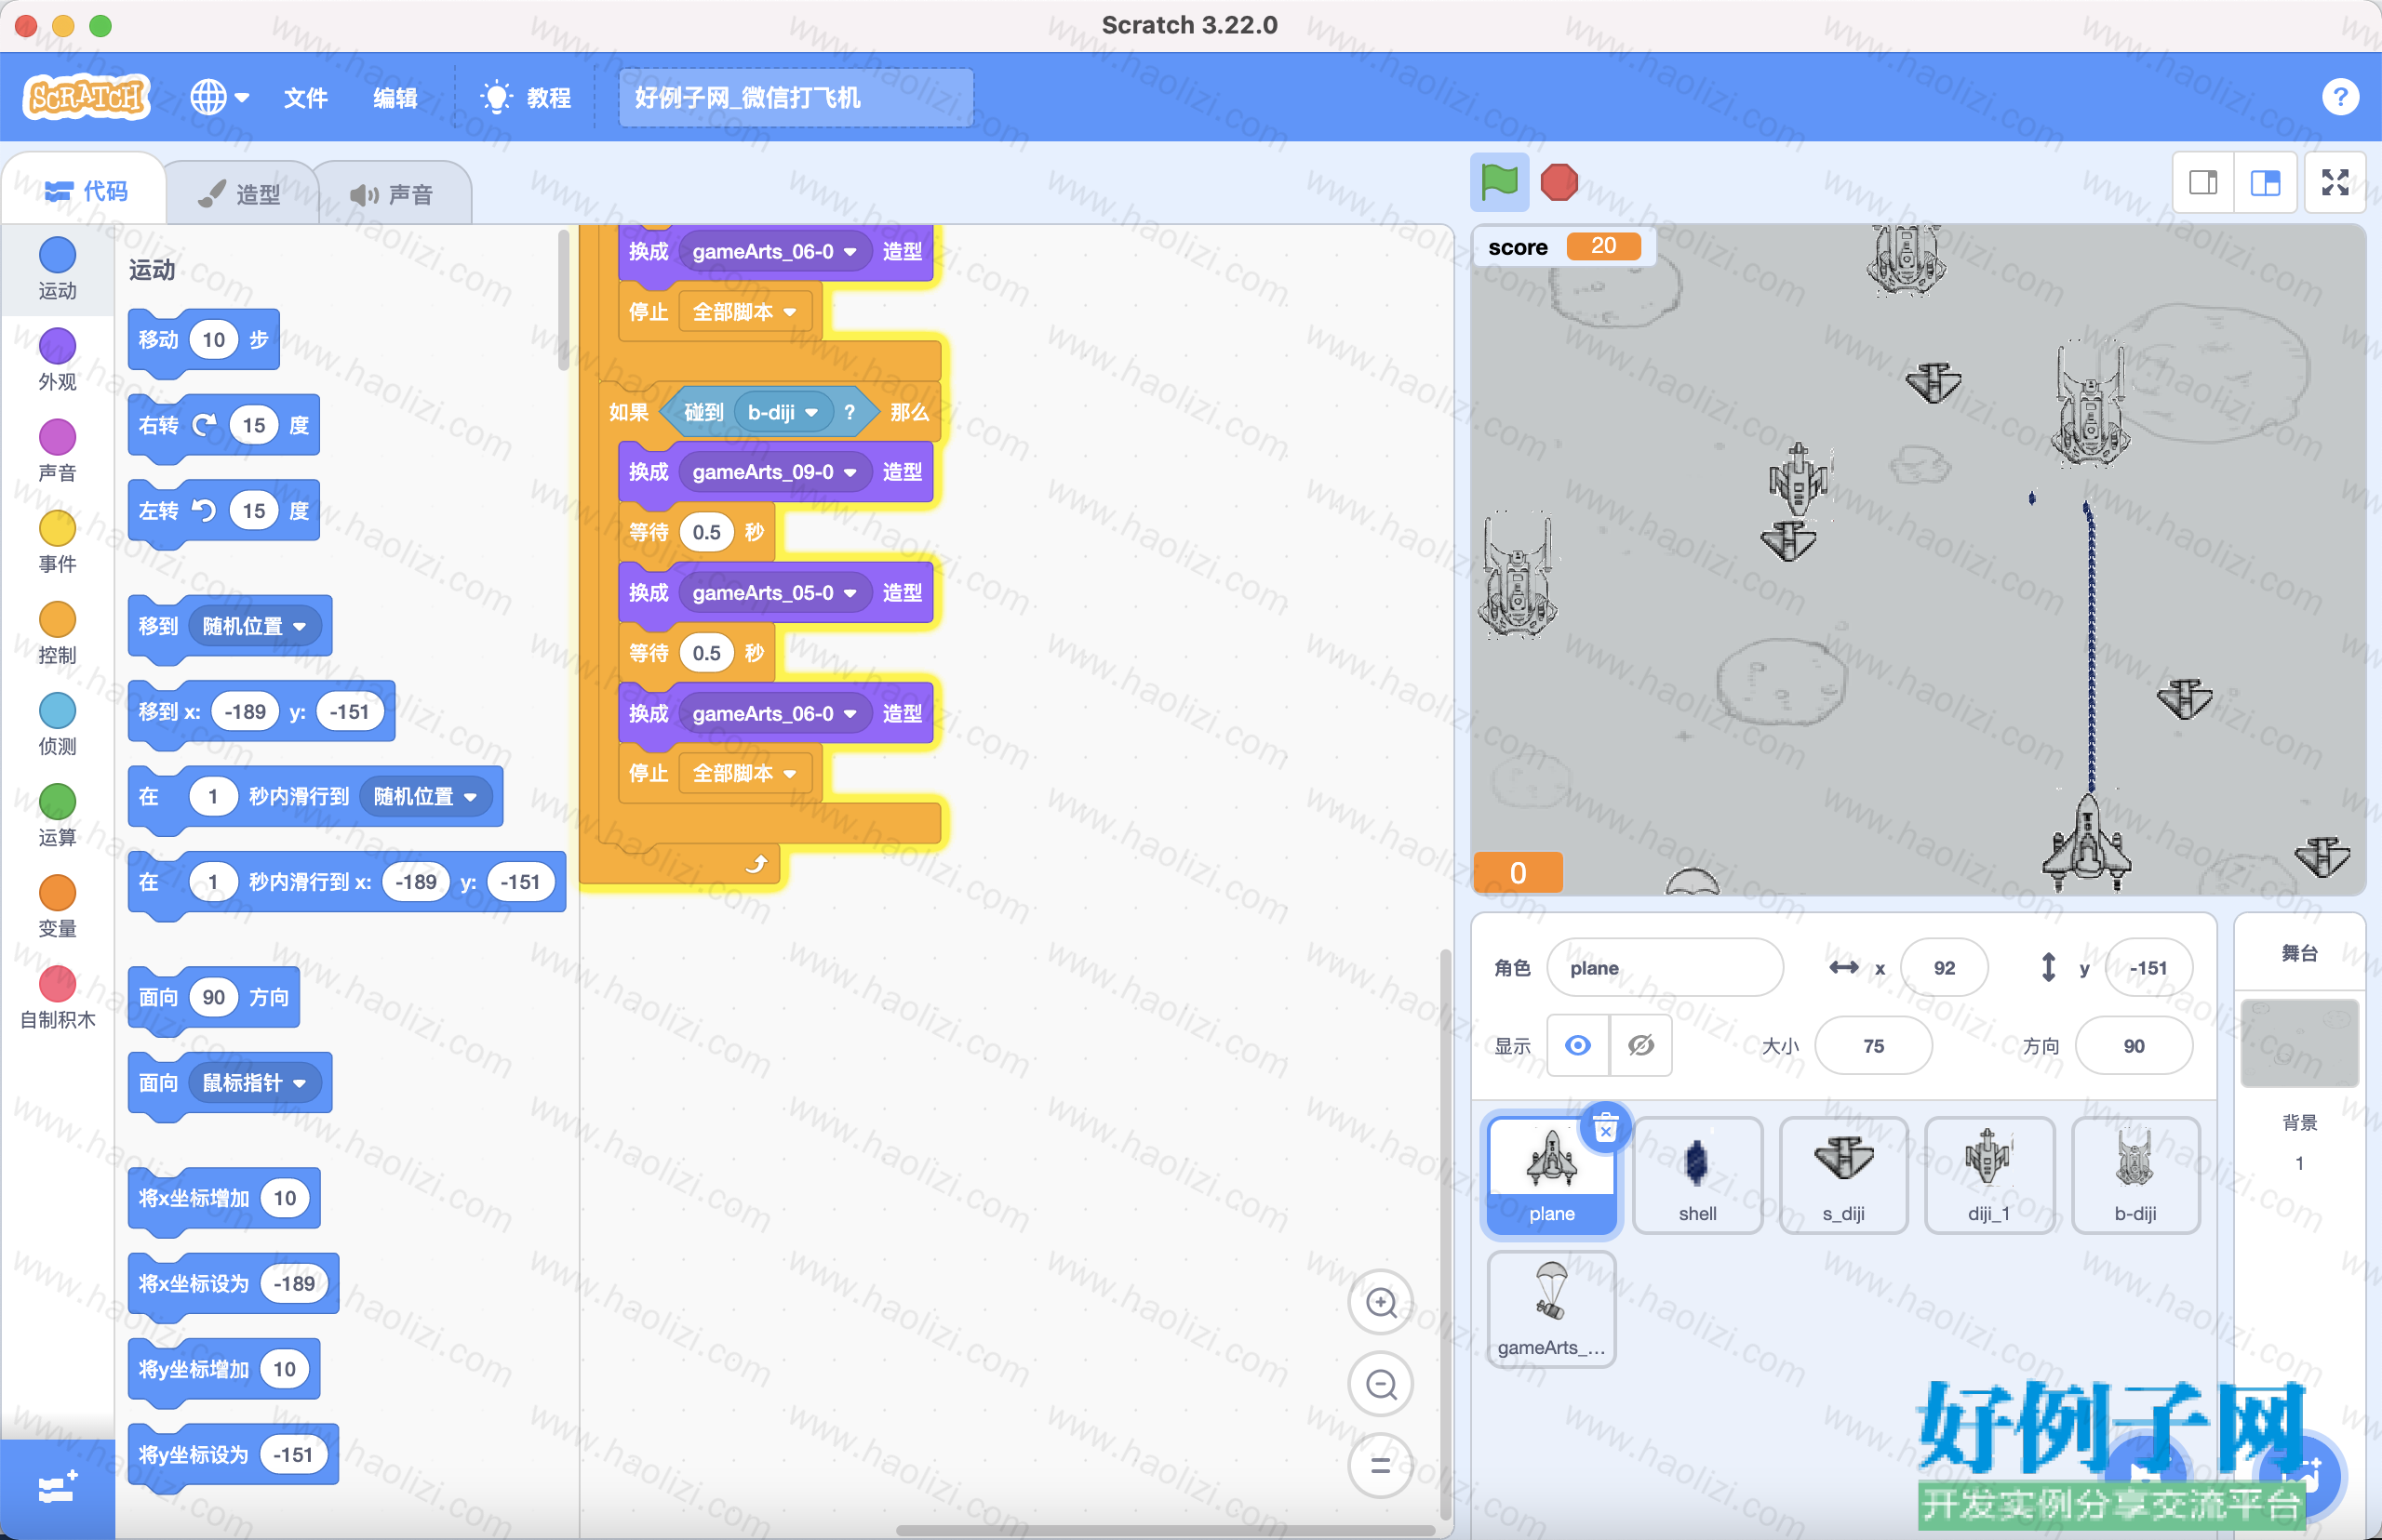
Task: Click the steps value in 移动 10 步 block
Action: [213, 340]
